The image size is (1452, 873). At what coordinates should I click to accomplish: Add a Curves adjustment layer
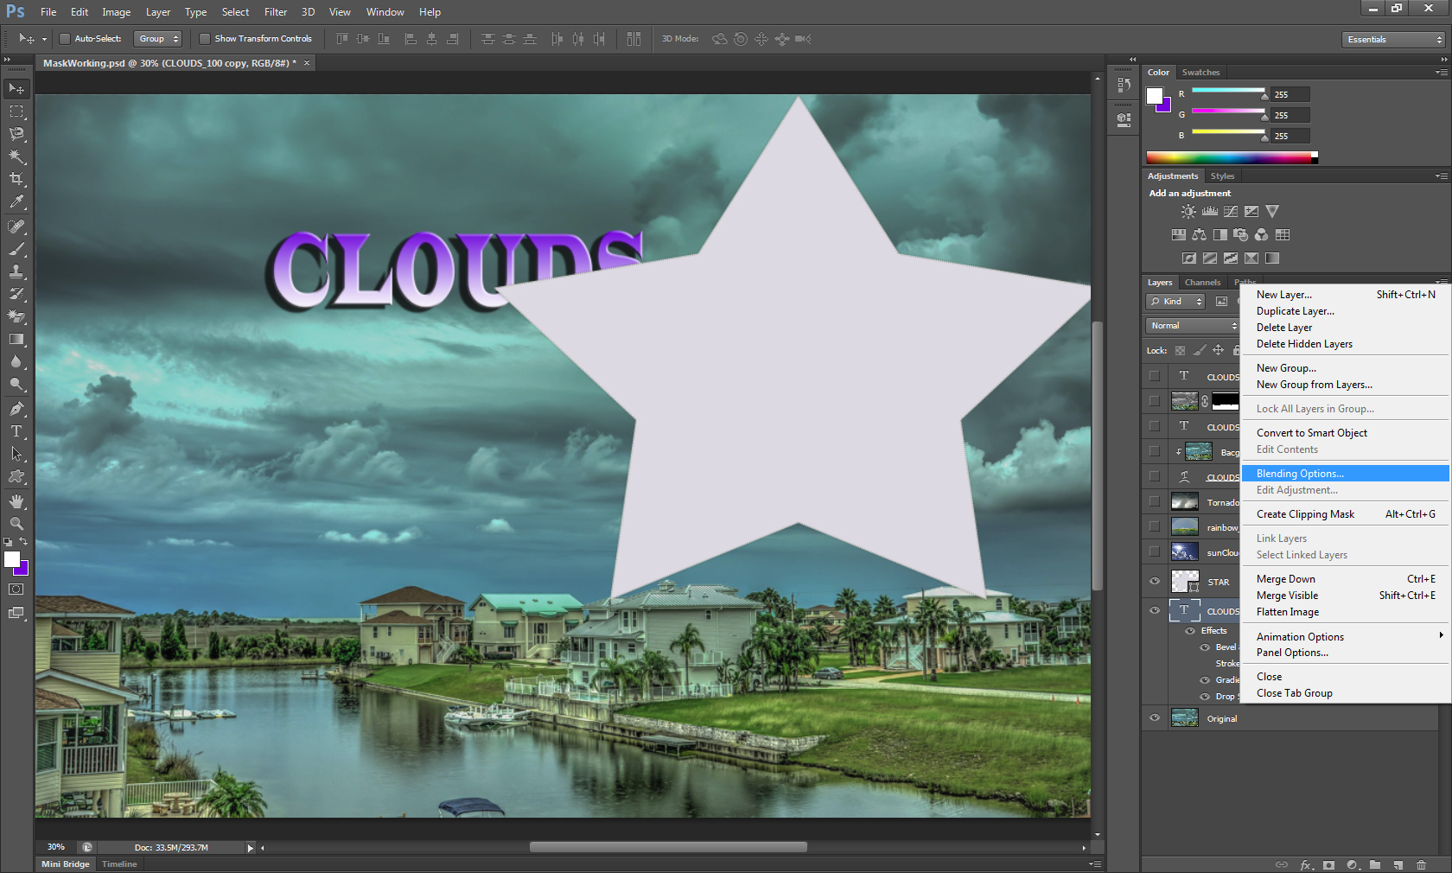pos(1231,211)
